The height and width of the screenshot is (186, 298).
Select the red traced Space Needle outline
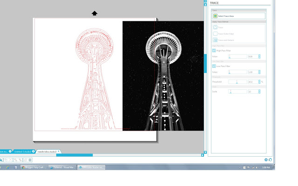[x=95, y=79]
